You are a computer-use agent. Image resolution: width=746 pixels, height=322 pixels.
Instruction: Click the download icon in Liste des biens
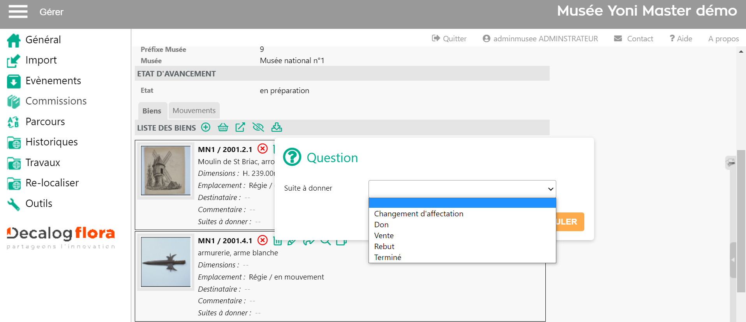(277, 127)
